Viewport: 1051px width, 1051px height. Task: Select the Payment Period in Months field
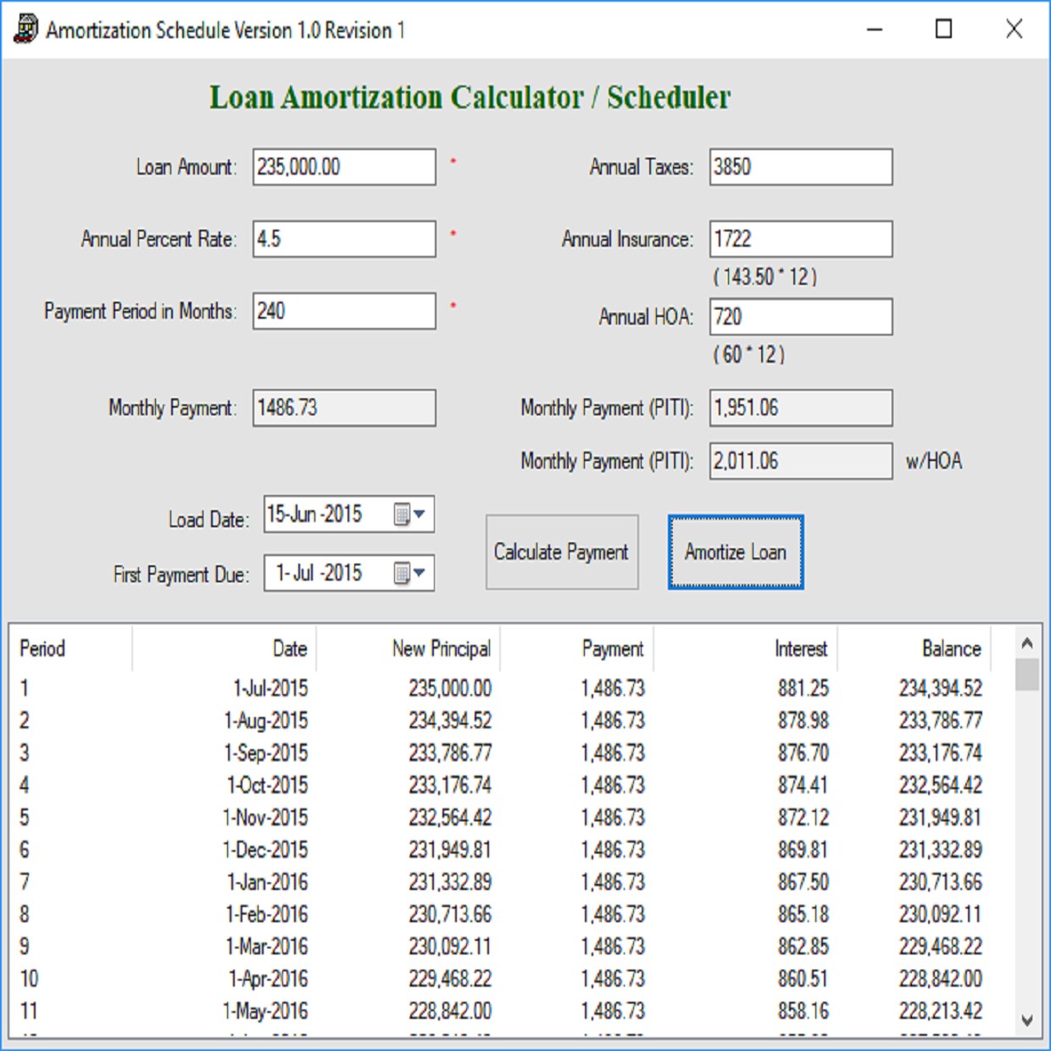click(x=344, y=311)
